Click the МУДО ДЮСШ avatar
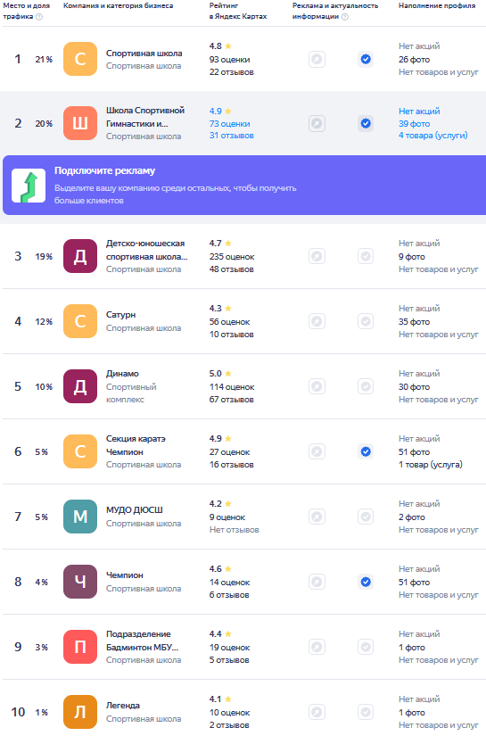Viewport: 486px width, 736px height. tap(80, 517)
